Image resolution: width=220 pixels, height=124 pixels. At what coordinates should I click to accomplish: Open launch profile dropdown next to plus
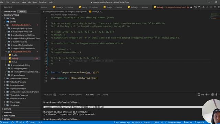pyautogui.click(x=209, y=95)
